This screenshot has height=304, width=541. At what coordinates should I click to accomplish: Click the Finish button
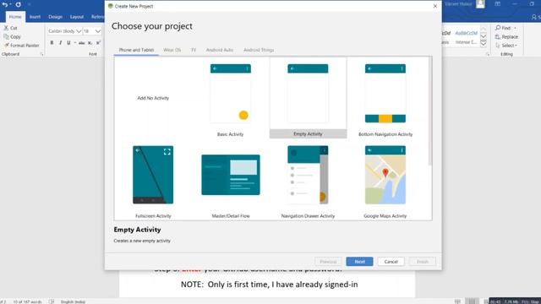coord(423,262)
